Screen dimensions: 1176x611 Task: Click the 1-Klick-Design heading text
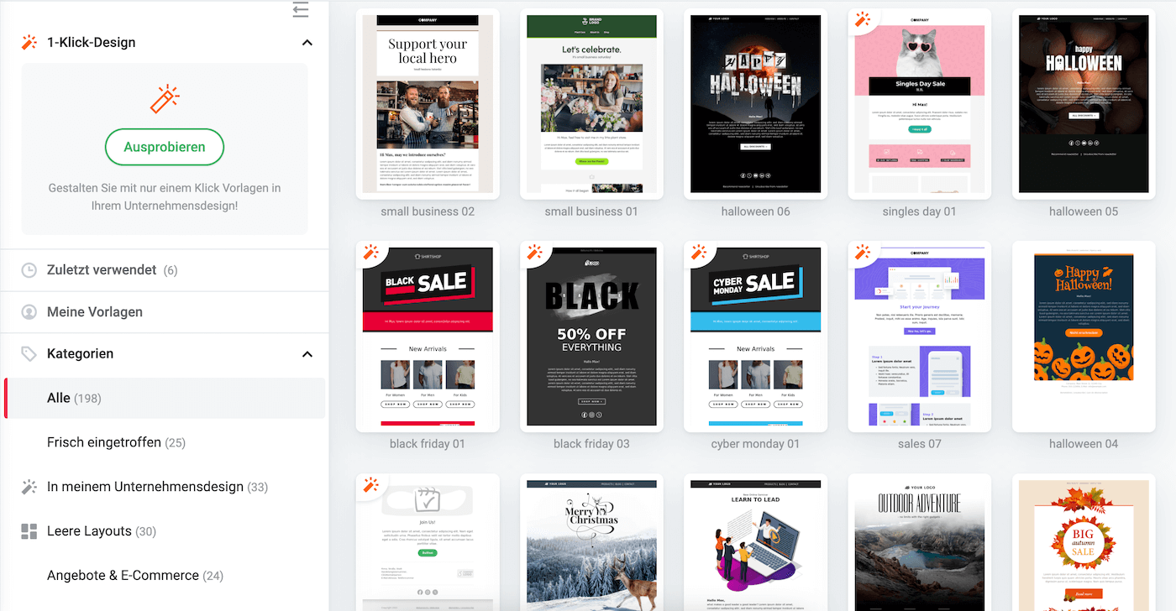92,43
